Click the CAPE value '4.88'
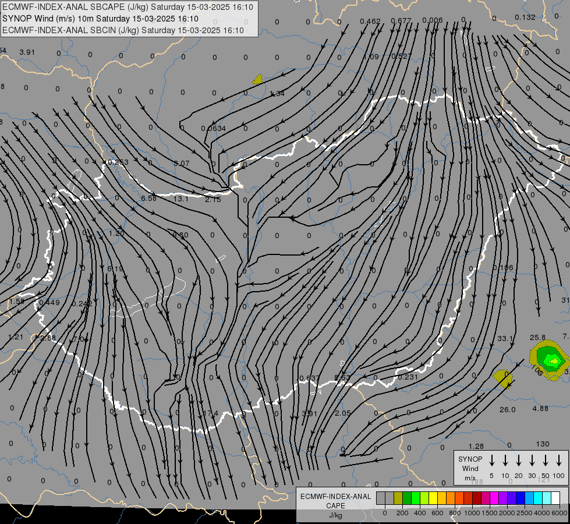The width and height of the screenshot is (570, 524). (540, 409)
